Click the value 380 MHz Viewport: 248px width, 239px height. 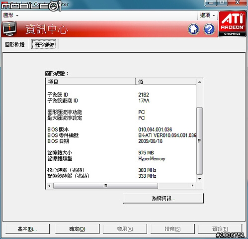point(147,170)
